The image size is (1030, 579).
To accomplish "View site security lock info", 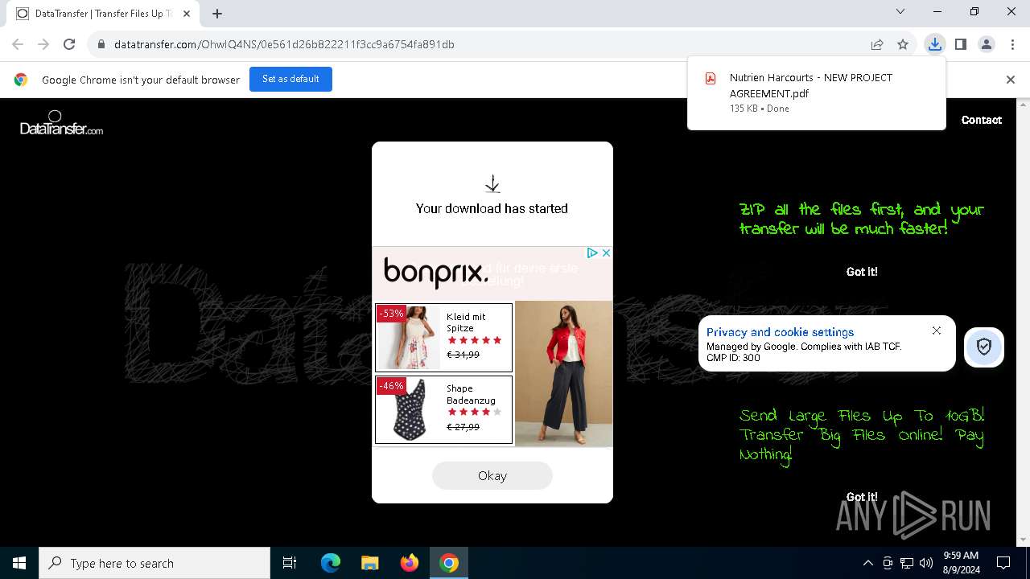I will [101, 44].
